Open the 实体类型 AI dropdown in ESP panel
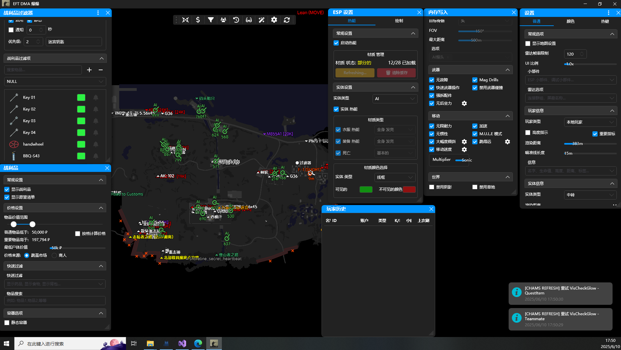The width and height of the screenshot is (621, 350). click(x=395, y=99)
